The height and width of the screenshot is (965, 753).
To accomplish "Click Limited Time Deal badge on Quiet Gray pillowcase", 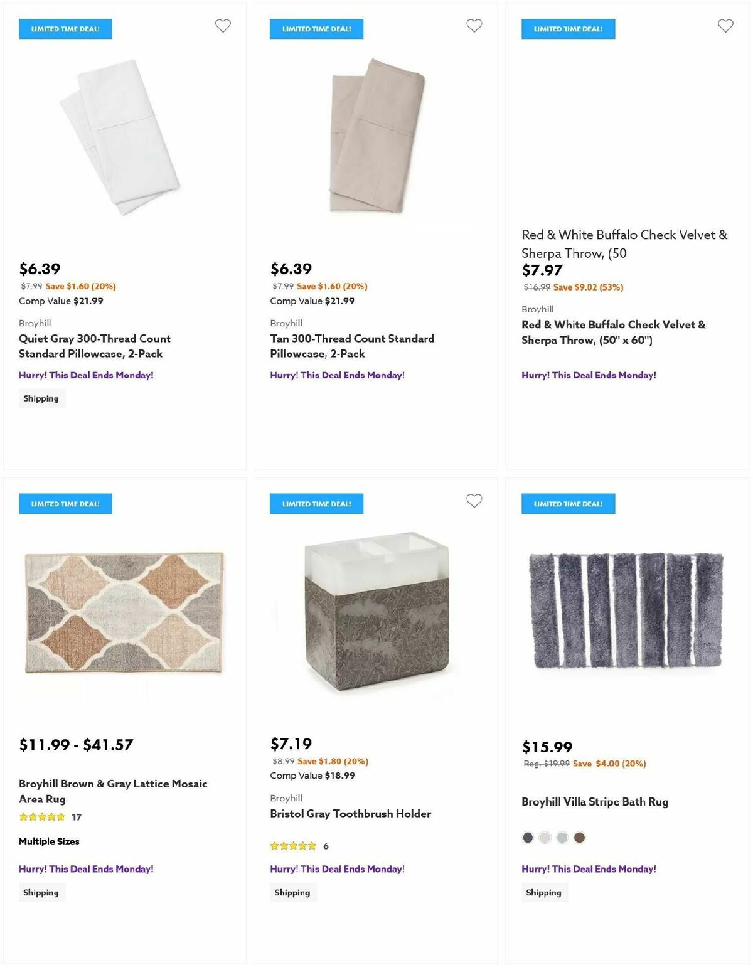I will click(65, 28).
